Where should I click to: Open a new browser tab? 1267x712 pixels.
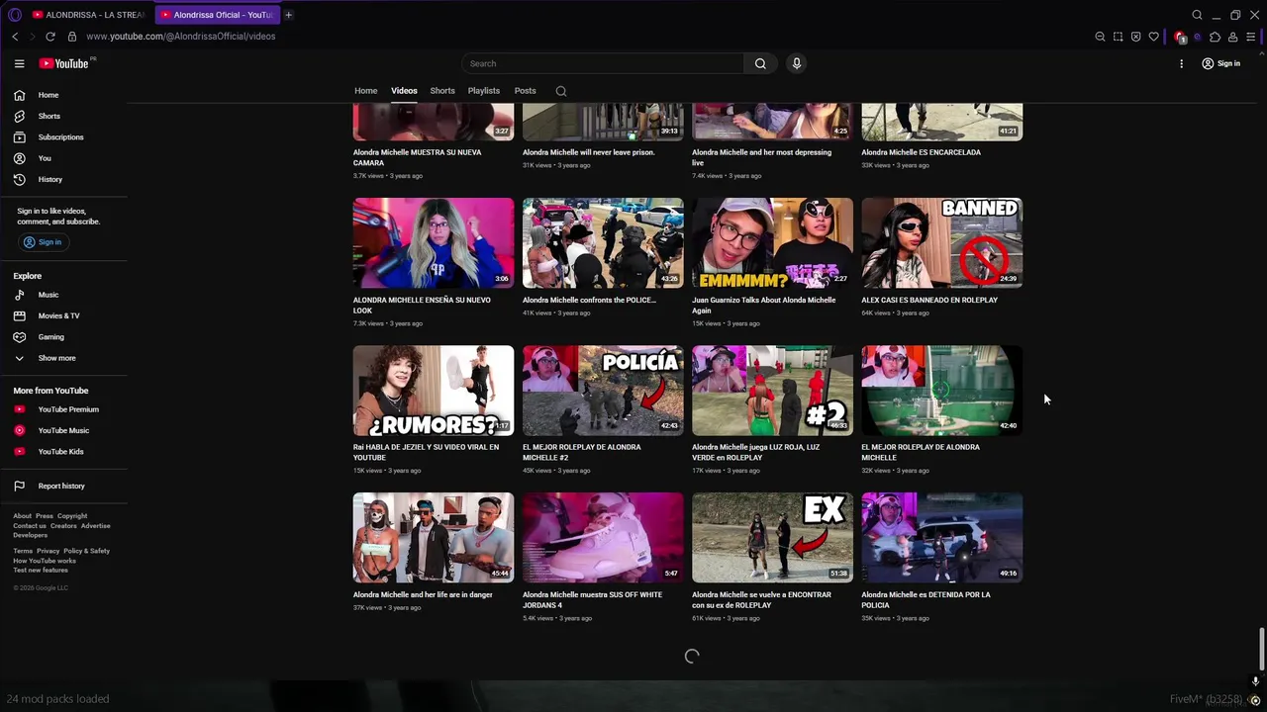click(289, 15)
